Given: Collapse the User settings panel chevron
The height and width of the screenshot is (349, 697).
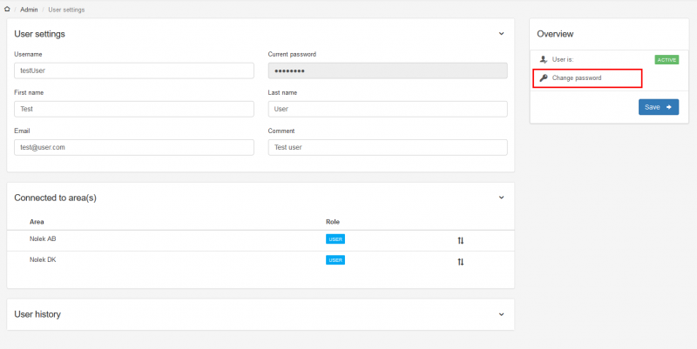Looking at the screenshot, I should [502, 34].
